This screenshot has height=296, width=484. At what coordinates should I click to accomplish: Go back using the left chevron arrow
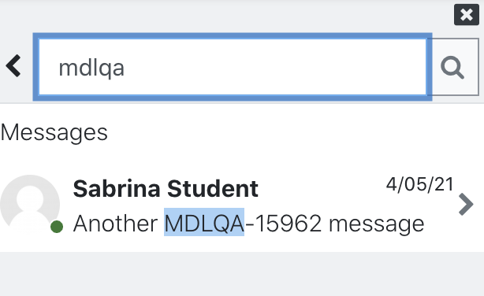click(13, 66)
